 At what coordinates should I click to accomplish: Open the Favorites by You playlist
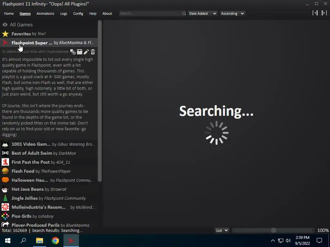pos(49,33)
